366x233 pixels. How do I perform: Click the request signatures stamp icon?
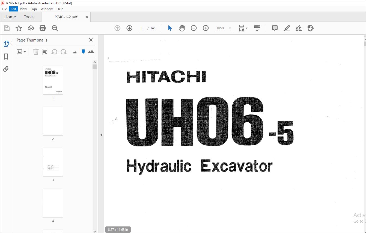[x=311, y=28]
